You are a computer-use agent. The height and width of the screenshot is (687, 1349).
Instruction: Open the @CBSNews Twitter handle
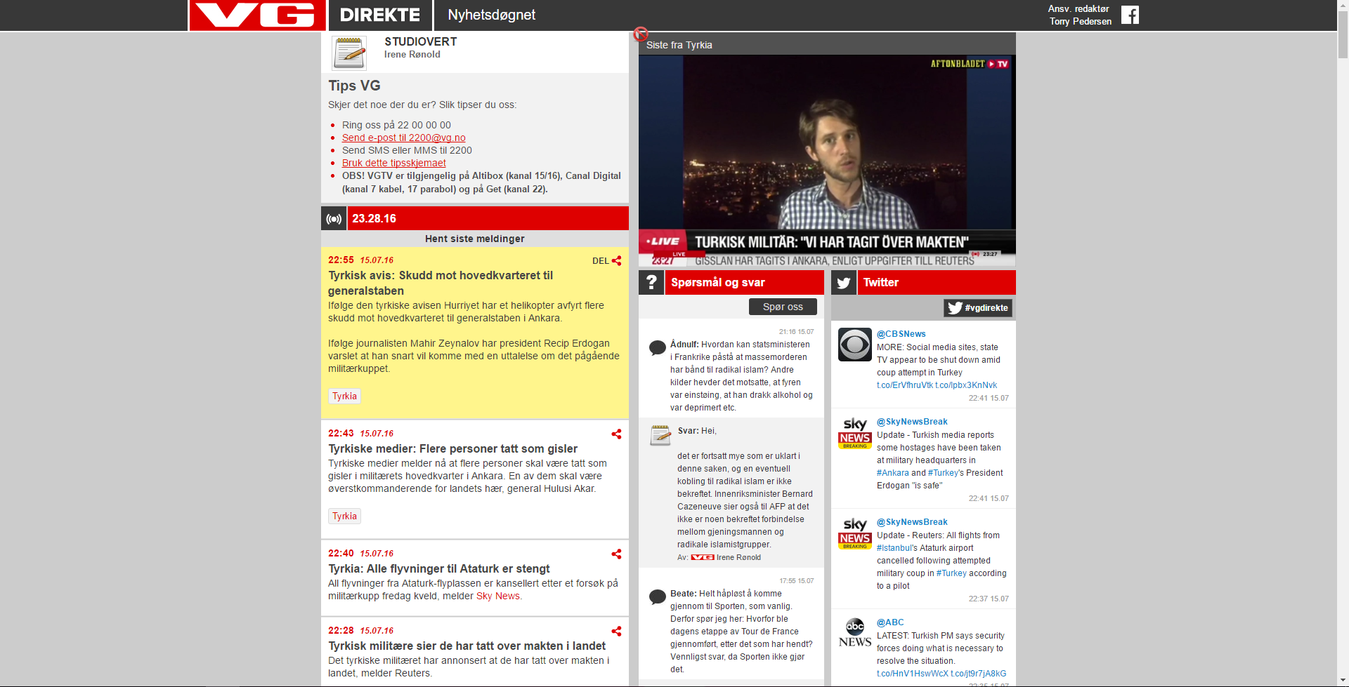(901, 334)
